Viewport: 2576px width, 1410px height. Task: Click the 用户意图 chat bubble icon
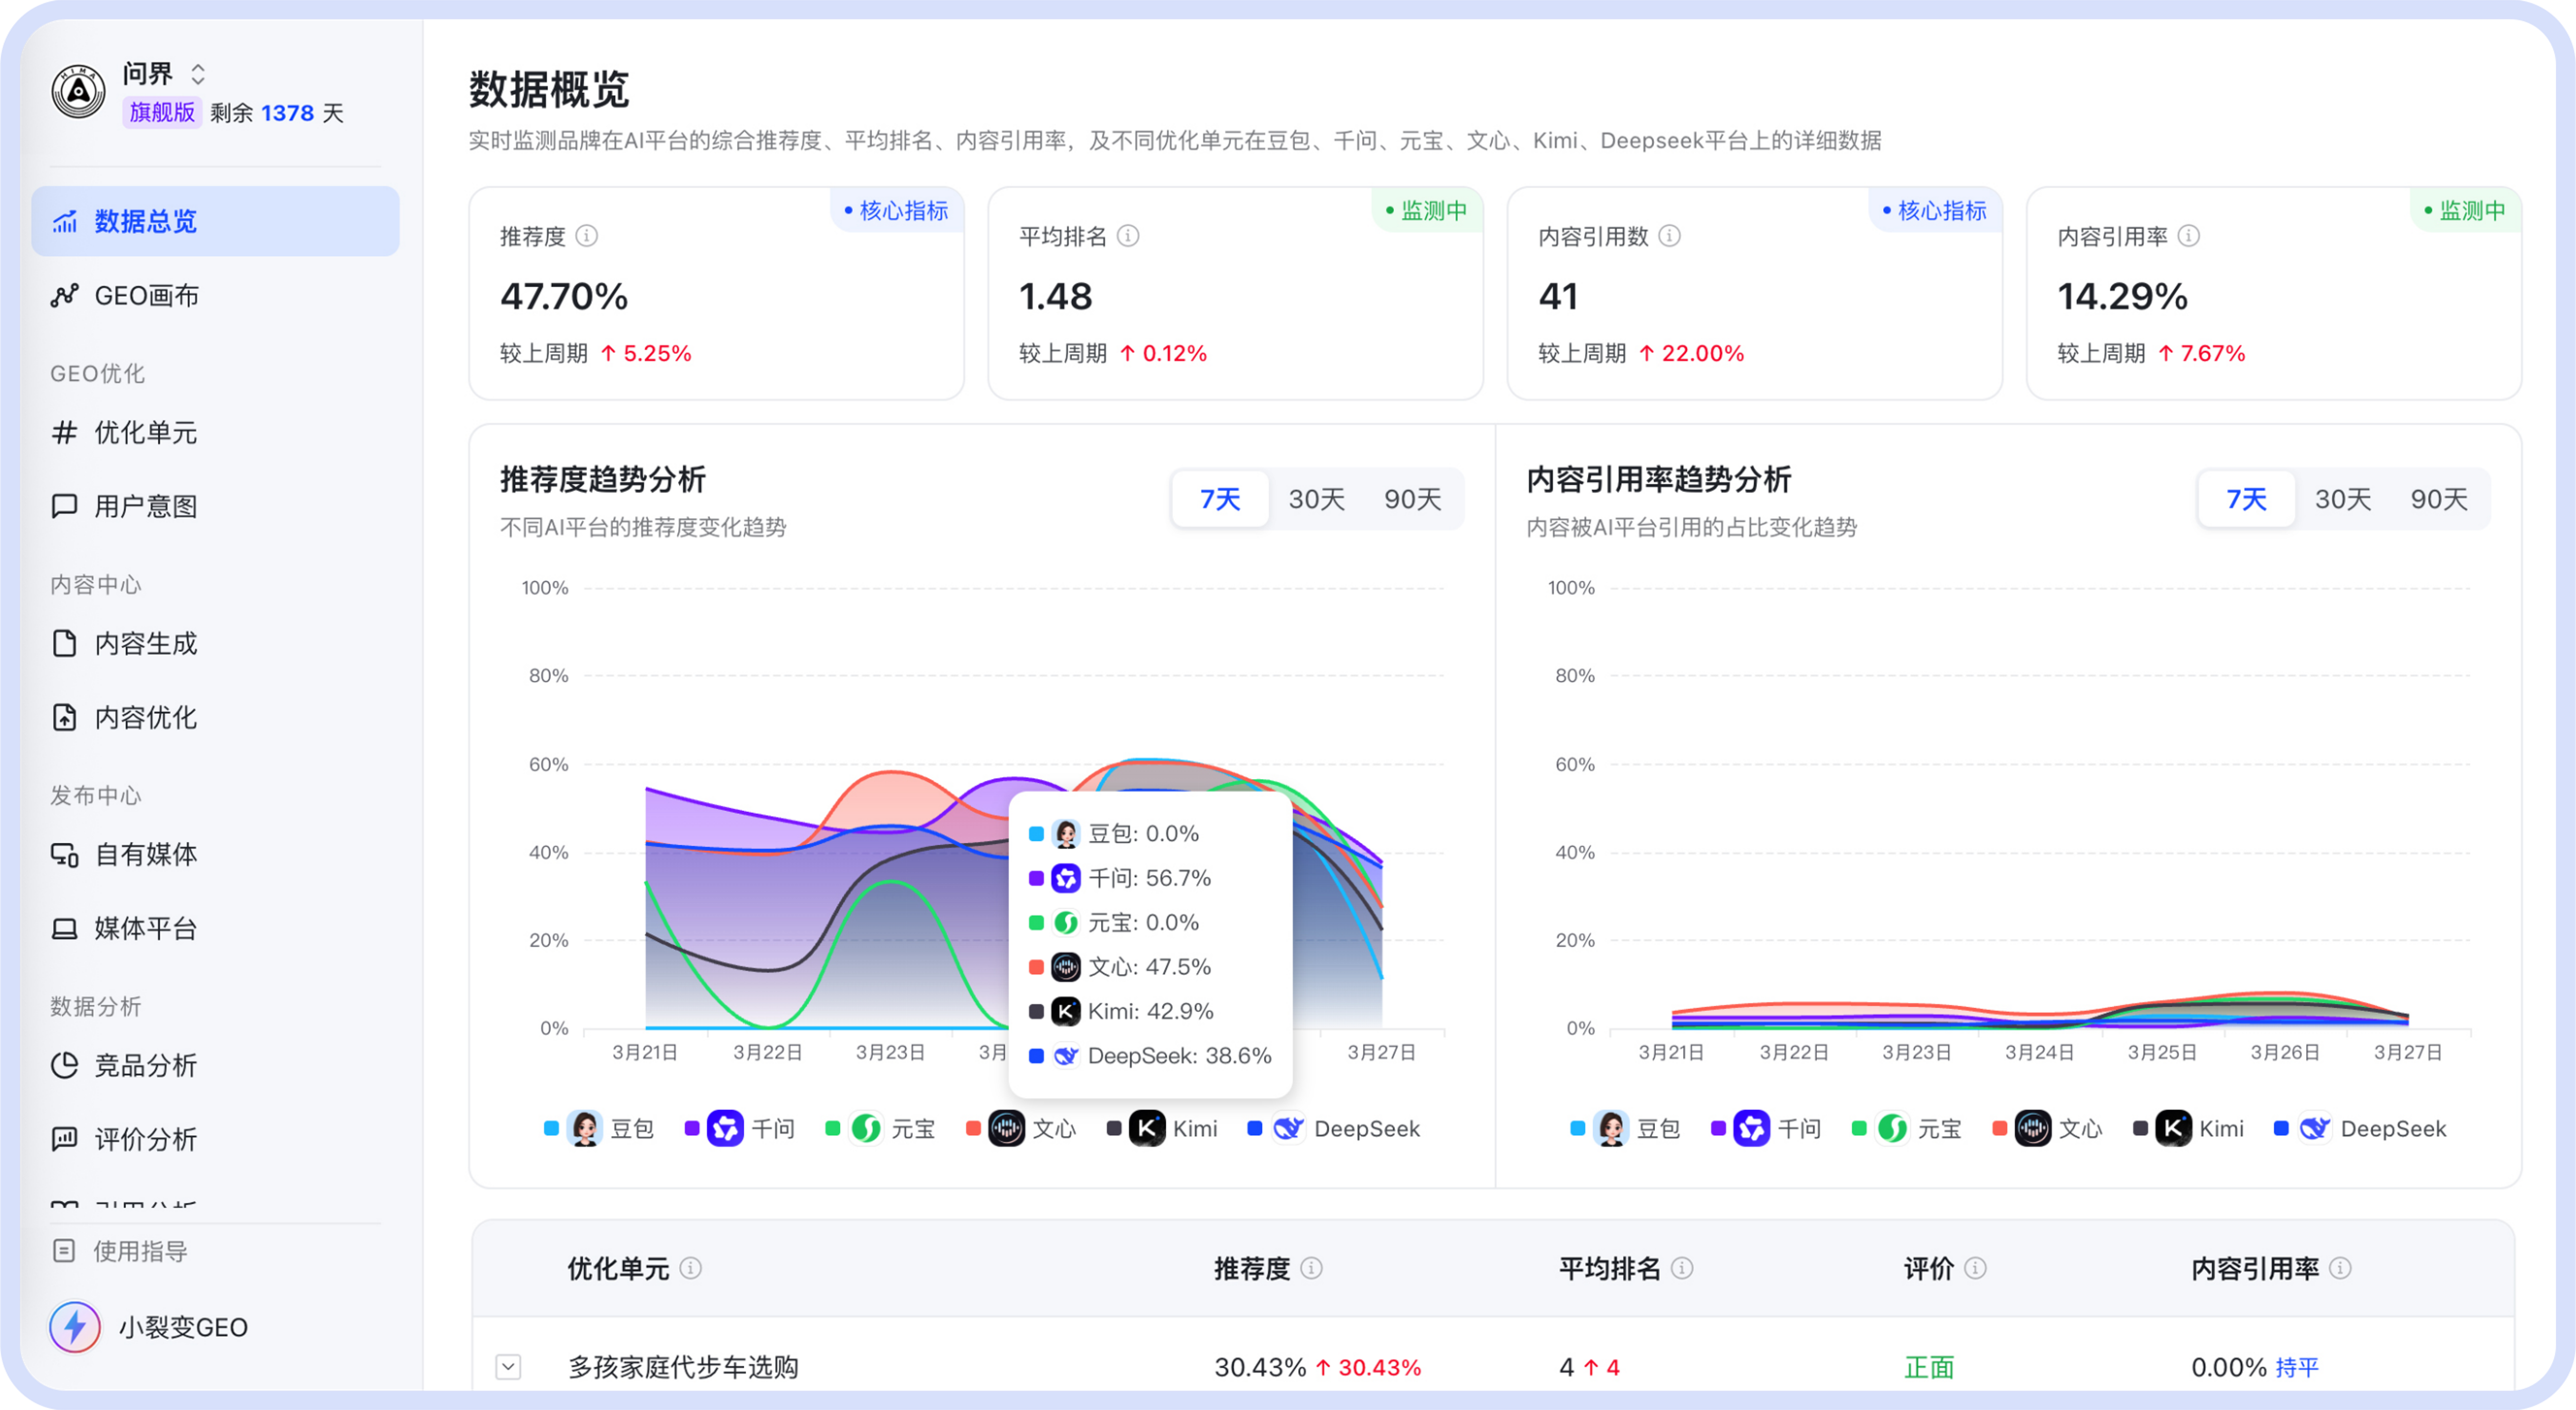tap(64, 506)
